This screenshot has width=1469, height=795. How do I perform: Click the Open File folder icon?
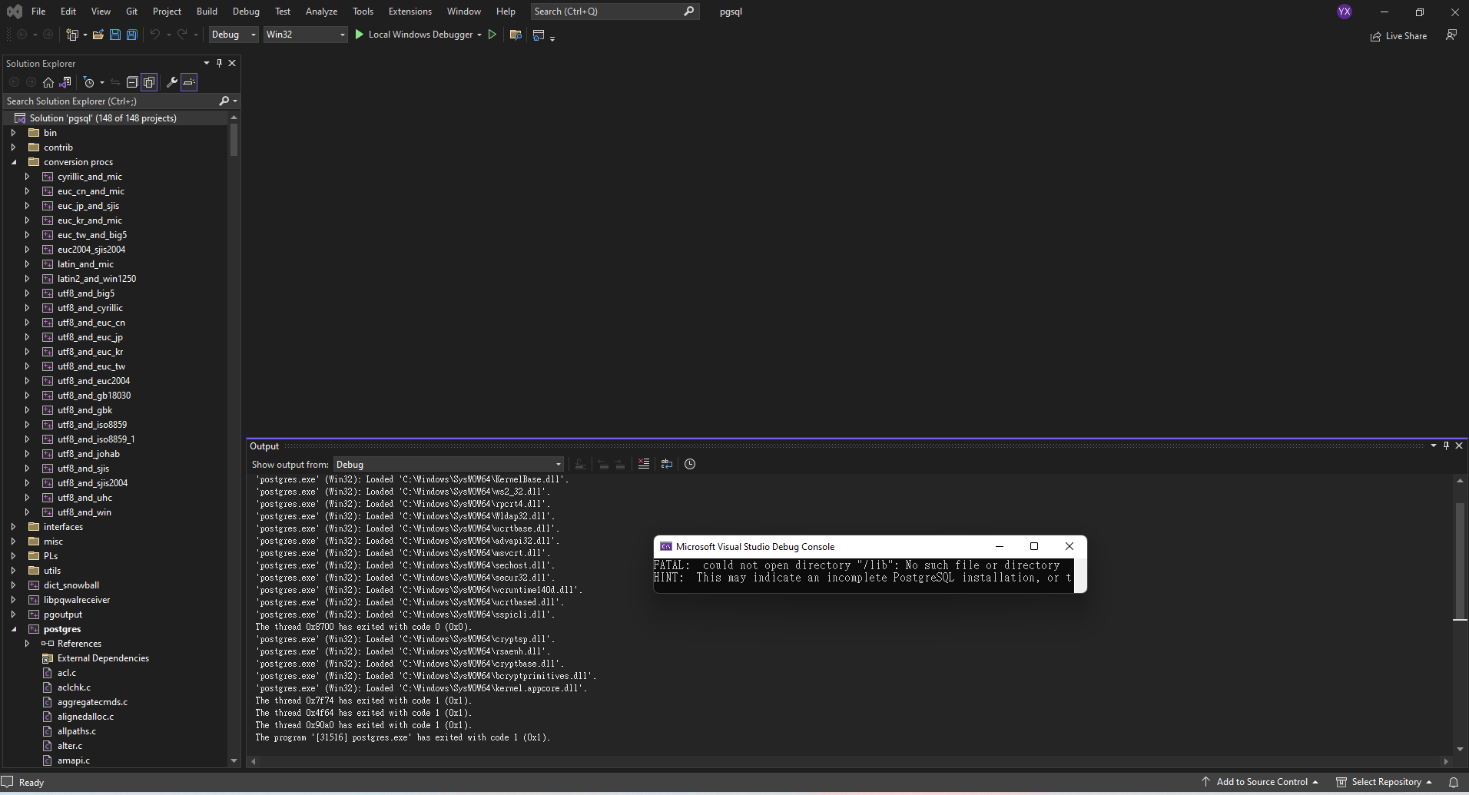[x=98, y=35]
